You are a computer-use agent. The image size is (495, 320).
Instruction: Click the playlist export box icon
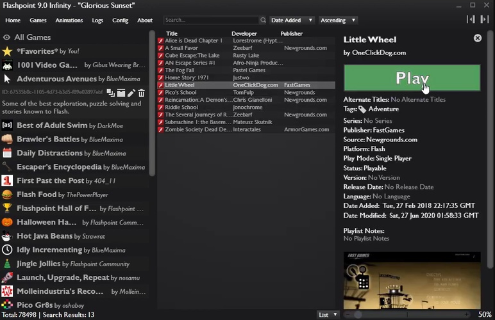point(121,93)
